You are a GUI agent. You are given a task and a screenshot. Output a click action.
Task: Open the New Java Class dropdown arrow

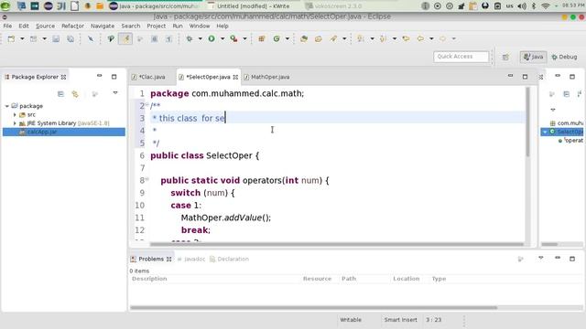(x=288, y=38)
